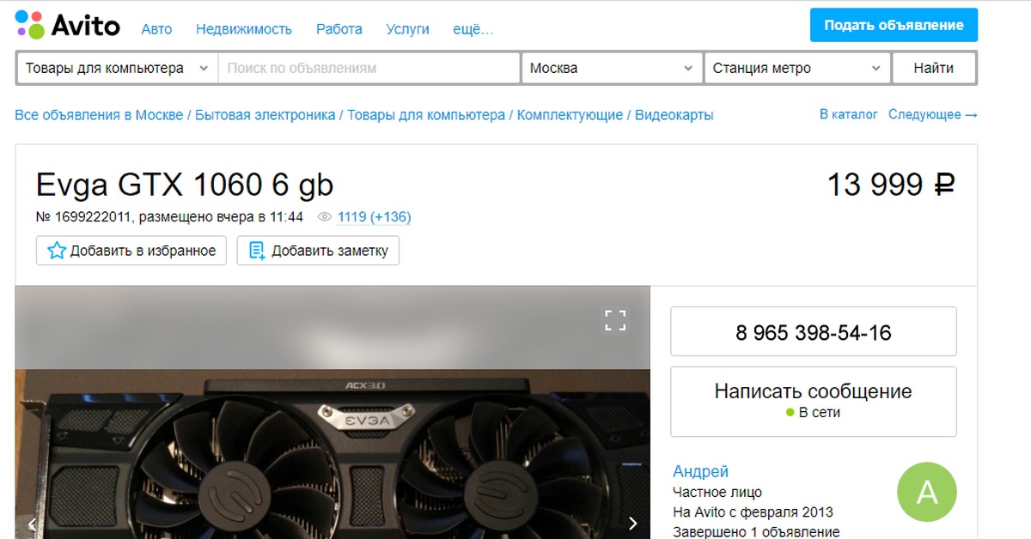The image size is (1031, 539).
Task: Click the text Завершено 1 объявление
Action: (756, 532)
